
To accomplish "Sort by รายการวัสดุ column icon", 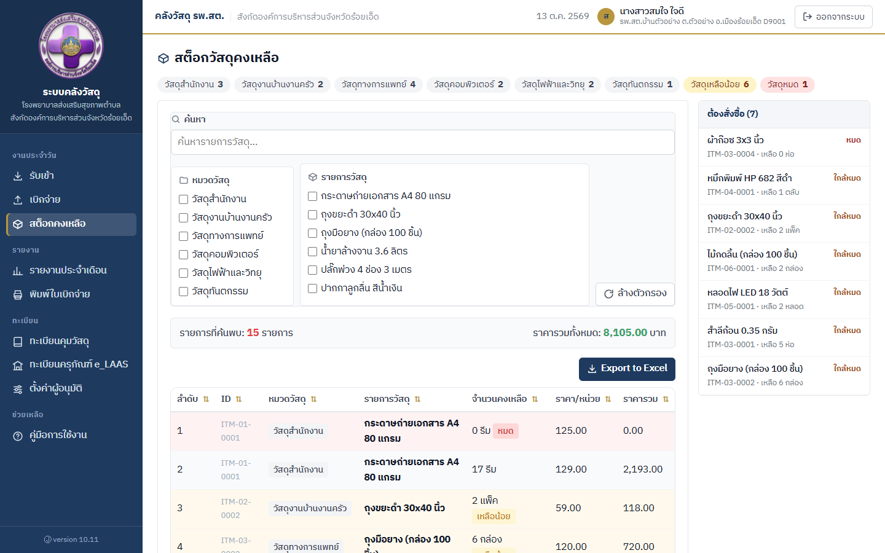I will 417,399.
